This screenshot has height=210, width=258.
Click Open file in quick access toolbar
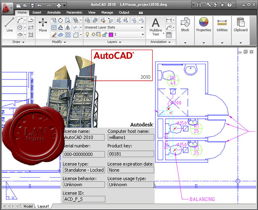tap(25, 6)
